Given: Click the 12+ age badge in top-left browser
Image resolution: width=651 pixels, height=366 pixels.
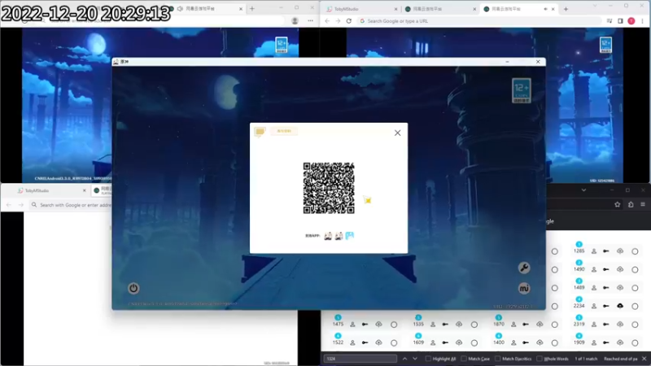Looking at the screenshot, I should pyautogui.click(x=282, y=45).
